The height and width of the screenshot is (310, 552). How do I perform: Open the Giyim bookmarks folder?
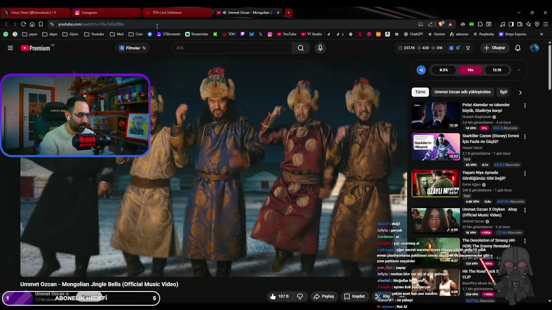pos(70,34)
